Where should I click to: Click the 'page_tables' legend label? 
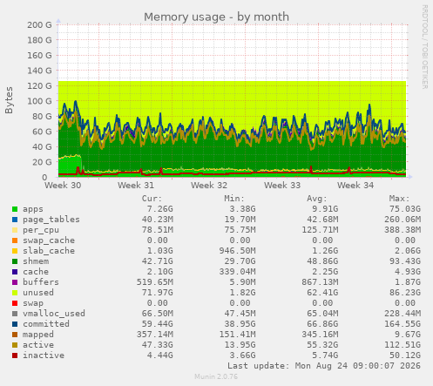point(51,220)
